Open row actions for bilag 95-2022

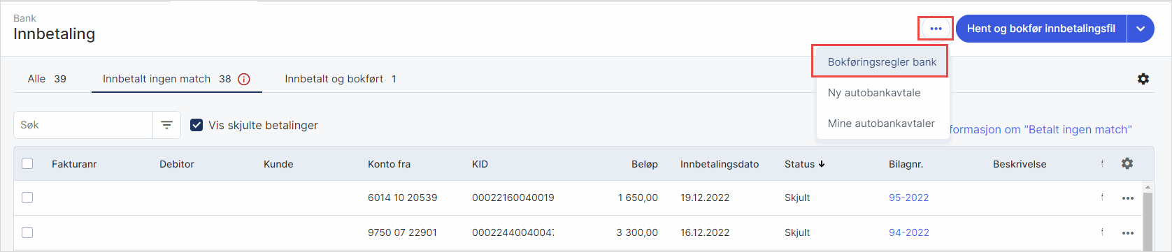click(1128, 198)
